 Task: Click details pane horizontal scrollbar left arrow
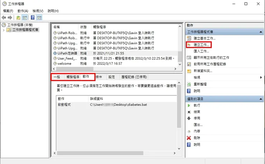[54, 153]
